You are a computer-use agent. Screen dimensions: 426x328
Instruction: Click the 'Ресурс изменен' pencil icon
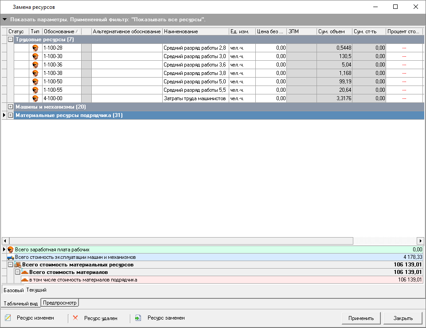(x=8, y=318)
